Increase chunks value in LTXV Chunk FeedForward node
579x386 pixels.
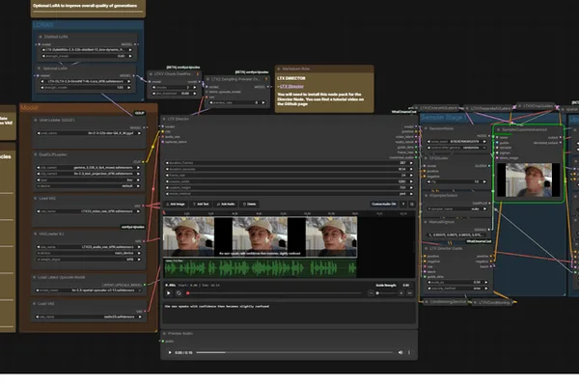point(195,88)
